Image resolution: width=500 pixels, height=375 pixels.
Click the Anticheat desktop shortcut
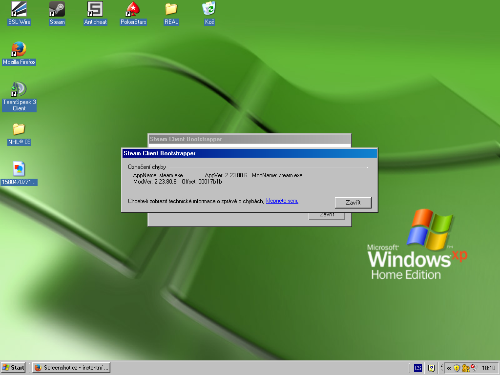coord(95,9)
